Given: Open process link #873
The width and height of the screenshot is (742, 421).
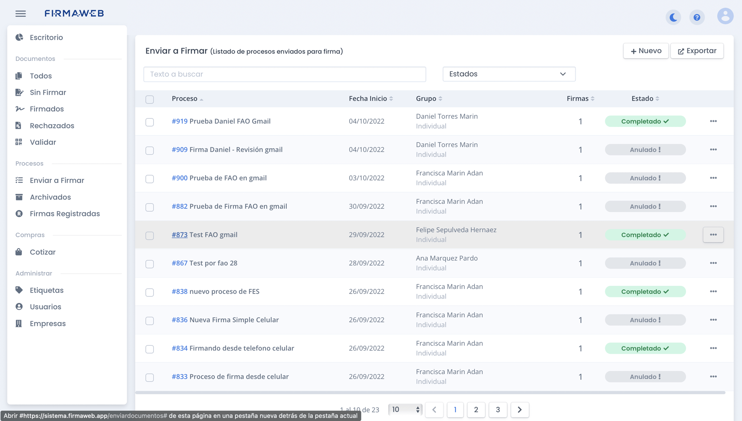Looking at the screenshot, I should [x=180, y=235].
